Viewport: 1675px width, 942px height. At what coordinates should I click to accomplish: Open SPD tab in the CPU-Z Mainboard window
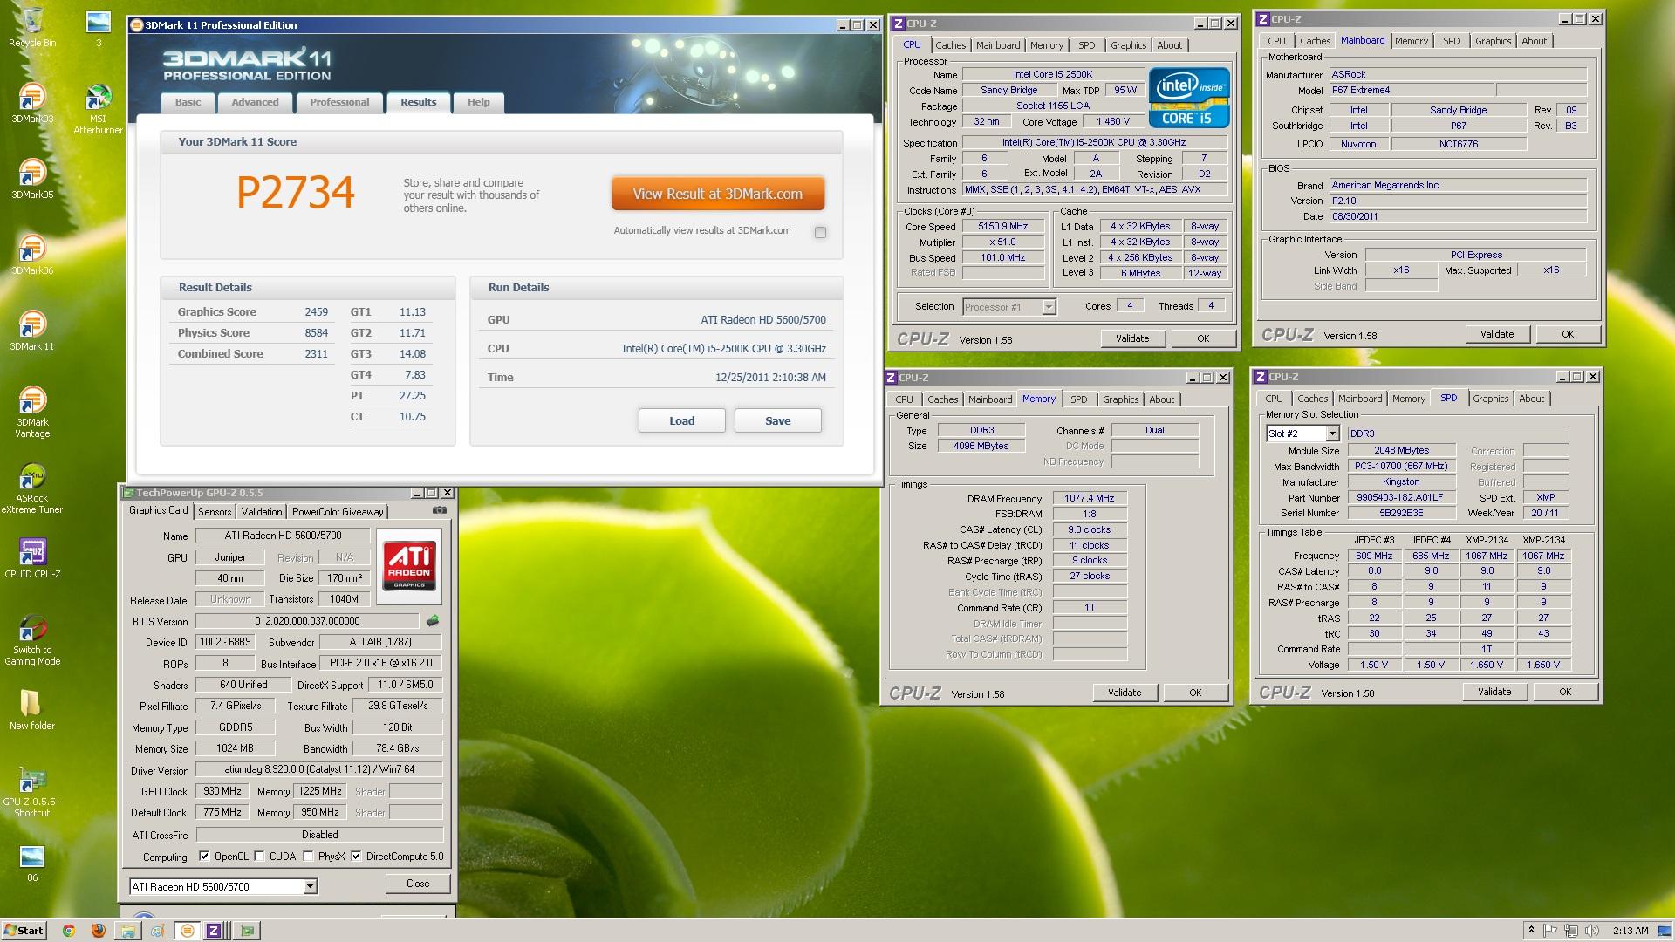click(x=1451, y=41)
